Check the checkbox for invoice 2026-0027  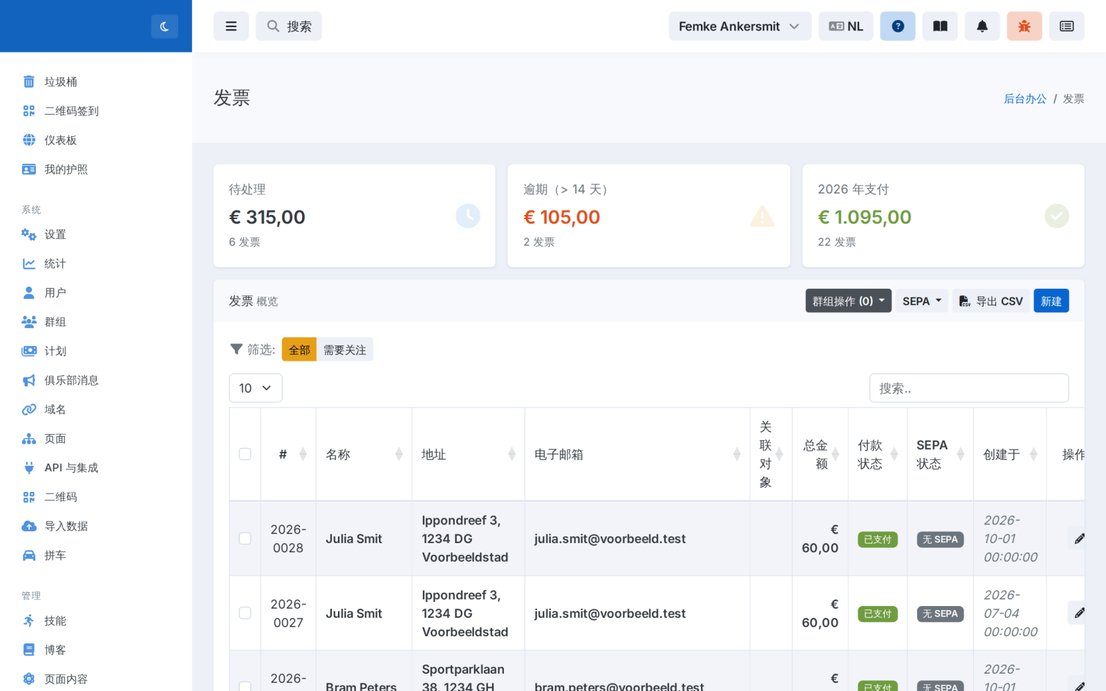click(x=245, y=613)
